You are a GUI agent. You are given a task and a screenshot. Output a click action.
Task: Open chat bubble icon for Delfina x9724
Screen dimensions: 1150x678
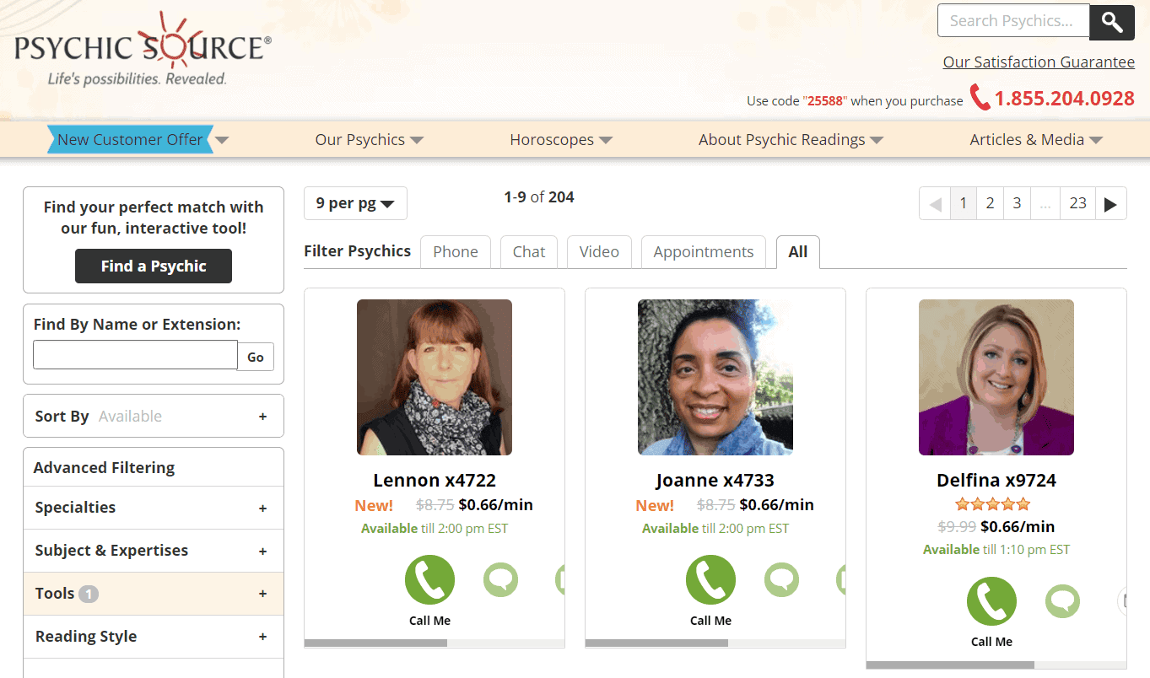coord(1062,600)
